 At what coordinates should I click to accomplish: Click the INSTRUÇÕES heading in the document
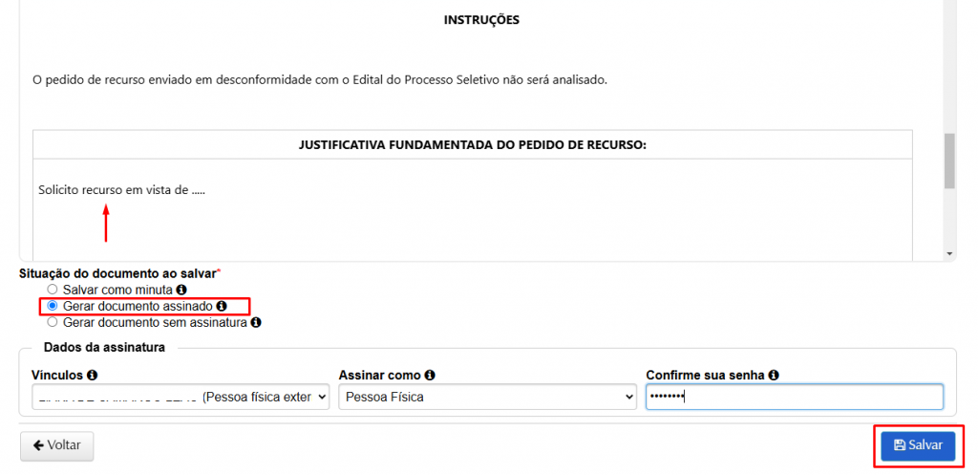pos(481,20)
